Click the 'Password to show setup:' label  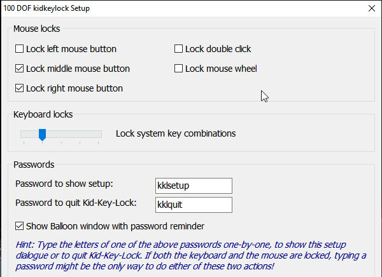(x=64, y=184)
